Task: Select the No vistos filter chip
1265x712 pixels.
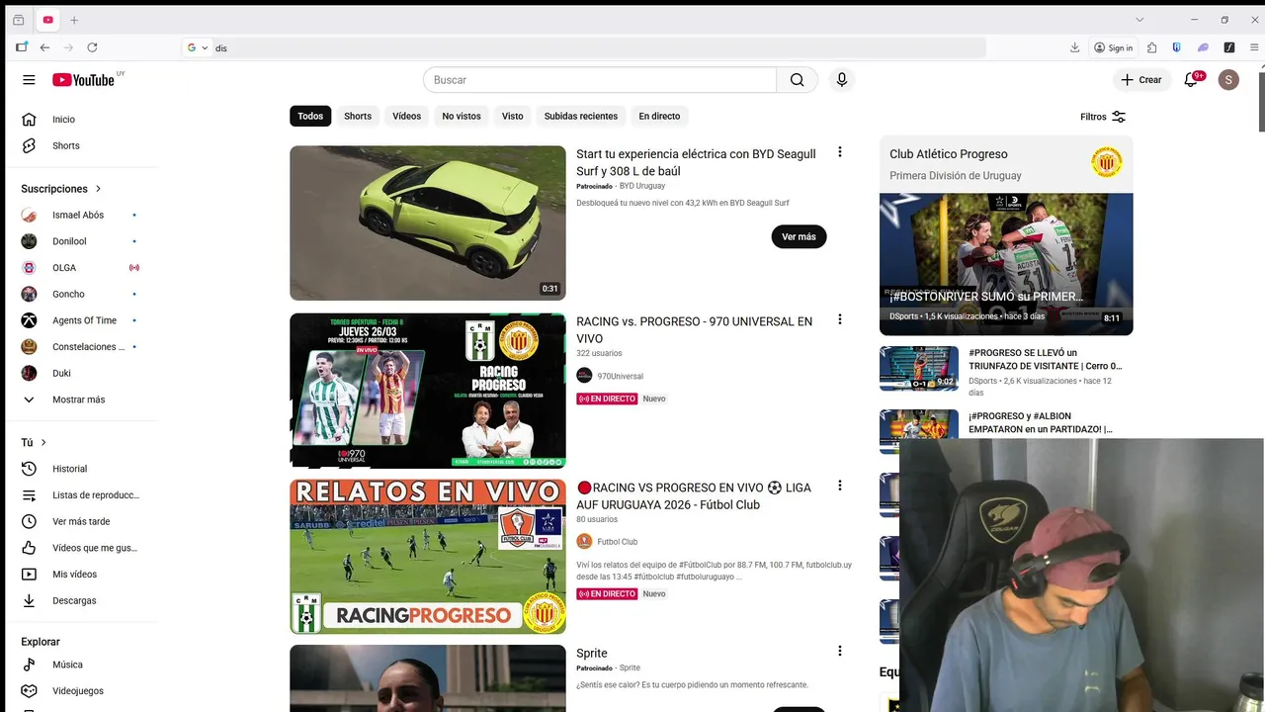Action: coord(462,117)
